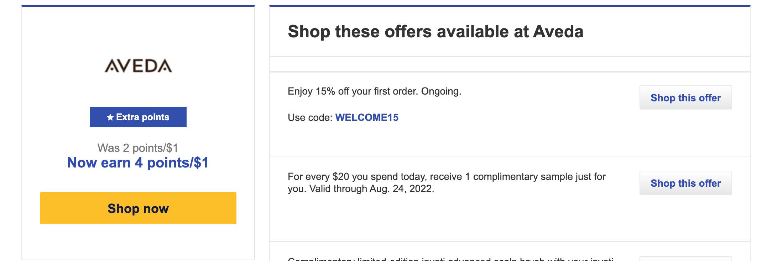The width and height of the screenshot is (772, 261).
Task: Click the partially visible third offer button
Action: (x=685, y=259)
